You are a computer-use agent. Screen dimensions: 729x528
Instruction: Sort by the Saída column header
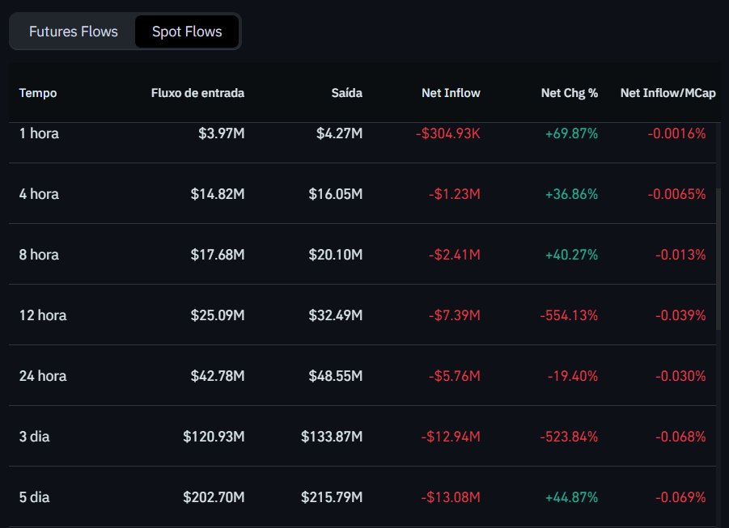tap(346, 93)
